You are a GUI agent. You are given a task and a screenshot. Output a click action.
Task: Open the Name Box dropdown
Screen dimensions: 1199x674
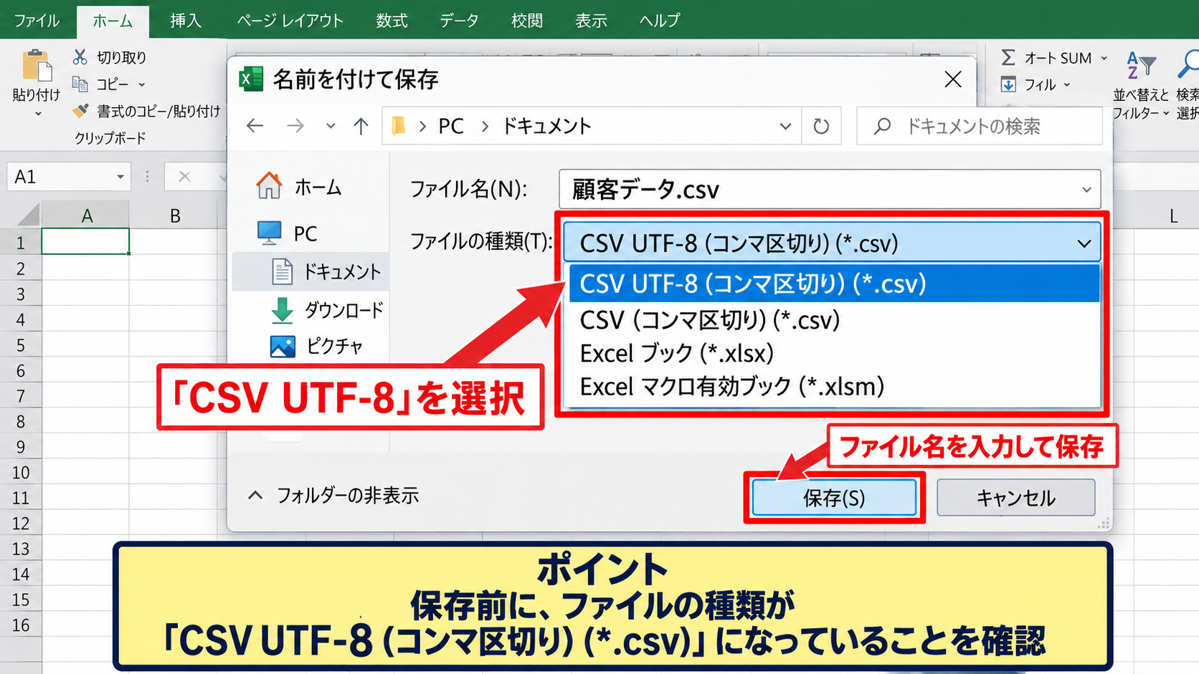120,176
